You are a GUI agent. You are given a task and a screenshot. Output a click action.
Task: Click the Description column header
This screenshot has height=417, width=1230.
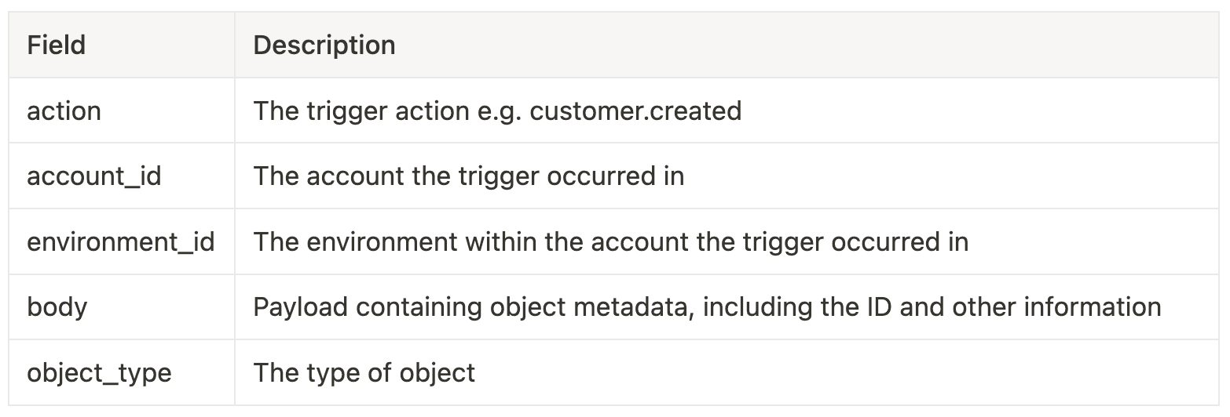pyautogui.click(x=324, y=45)
